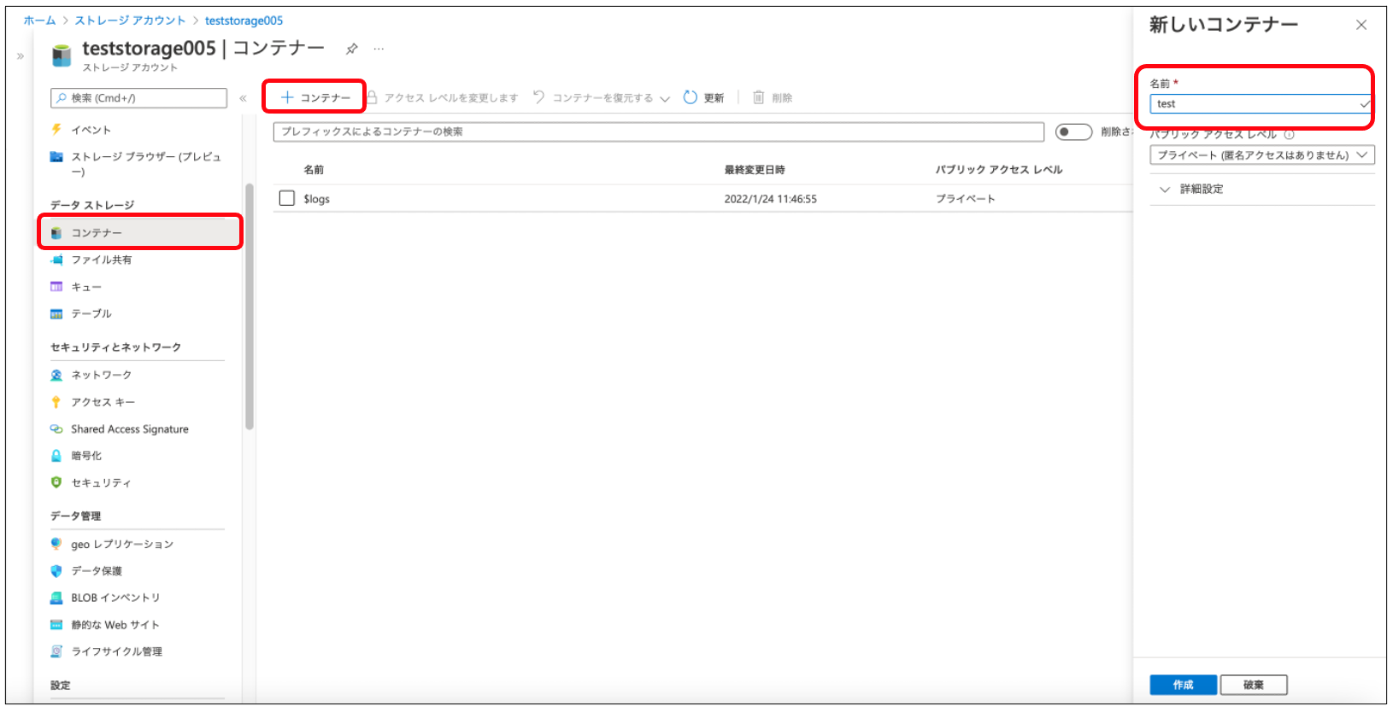The width and height of the screenshot is (1393, 712).
Task: Open the パブリック アクセス レベル dropdown
Action: (x=1262, y=155)
